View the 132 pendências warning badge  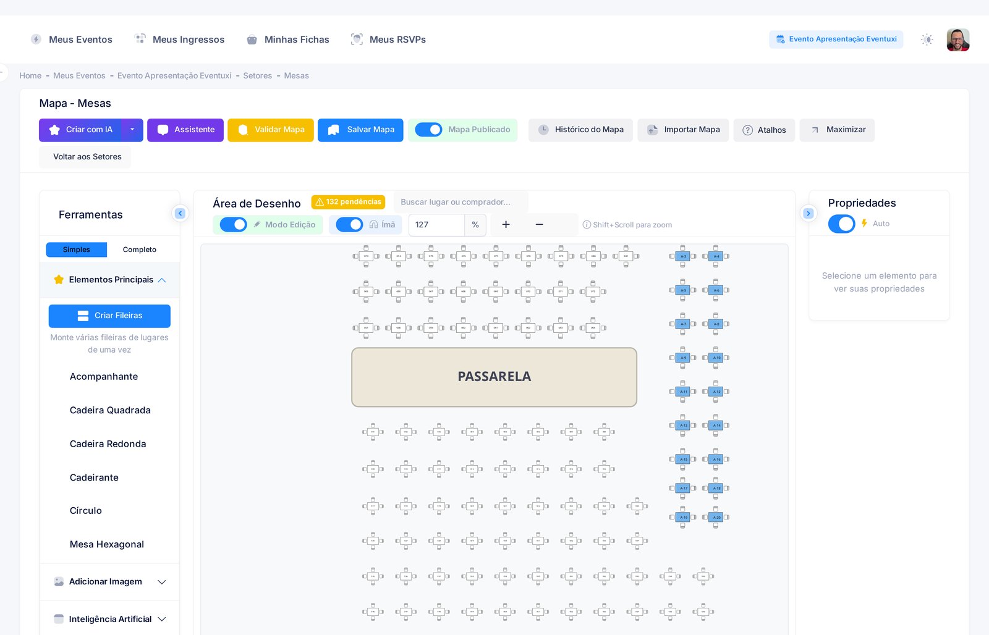(x=348, y=202)
